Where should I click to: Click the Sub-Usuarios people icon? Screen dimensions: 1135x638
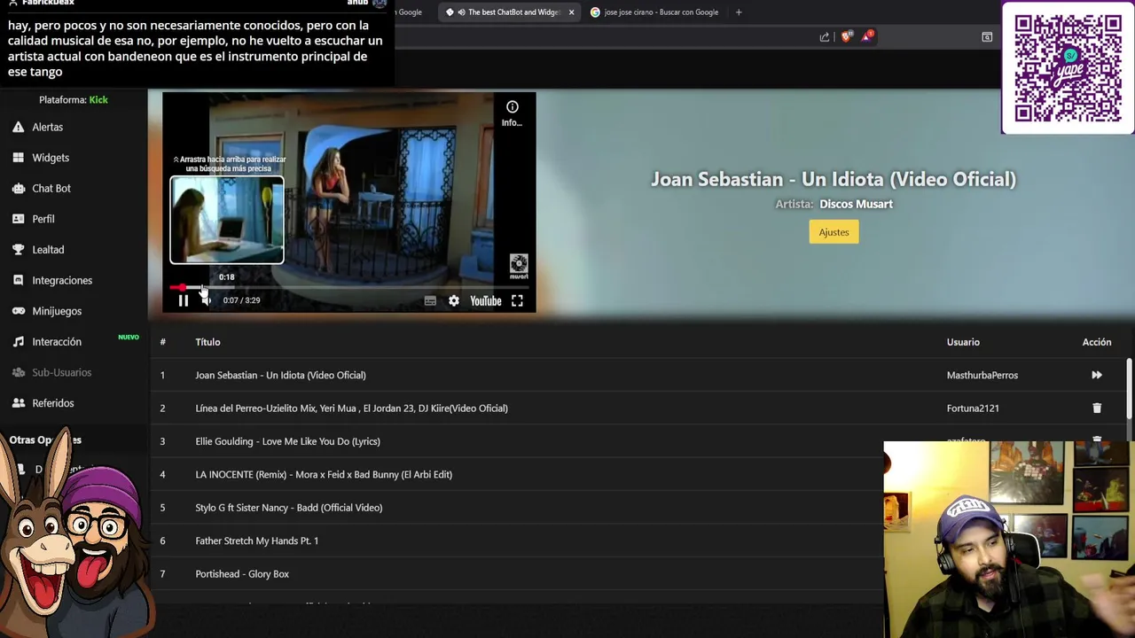pos(18,372)
